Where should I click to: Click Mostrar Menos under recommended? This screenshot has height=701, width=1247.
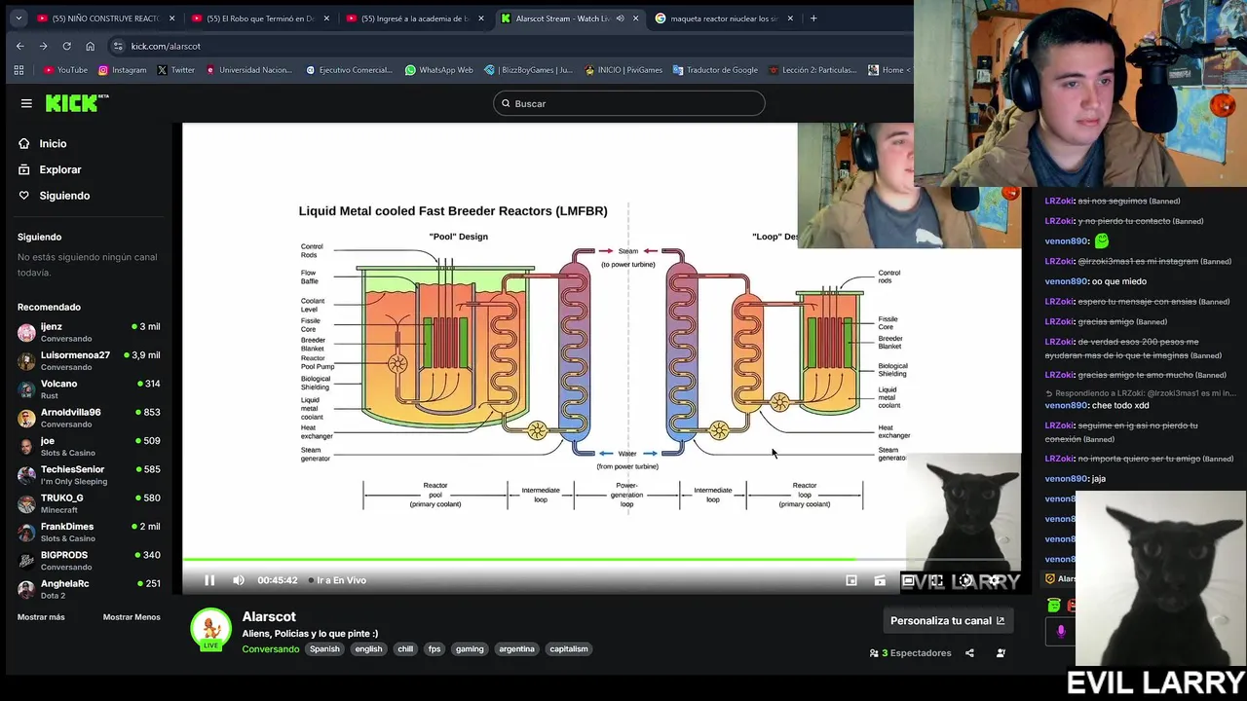tap(132, 617)
